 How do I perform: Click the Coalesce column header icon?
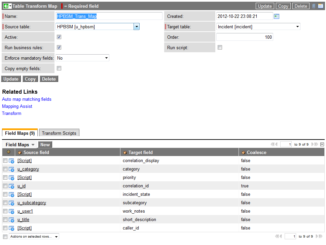point(244,153)
